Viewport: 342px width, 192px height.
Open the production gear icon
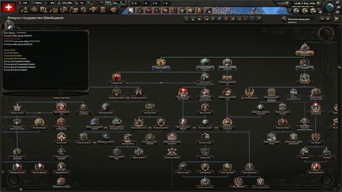[x=83, y=10]
